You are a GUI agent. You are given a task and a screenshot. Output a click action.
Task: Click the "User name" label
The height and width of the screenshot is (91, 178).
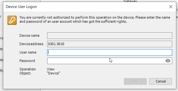[28, 52]
